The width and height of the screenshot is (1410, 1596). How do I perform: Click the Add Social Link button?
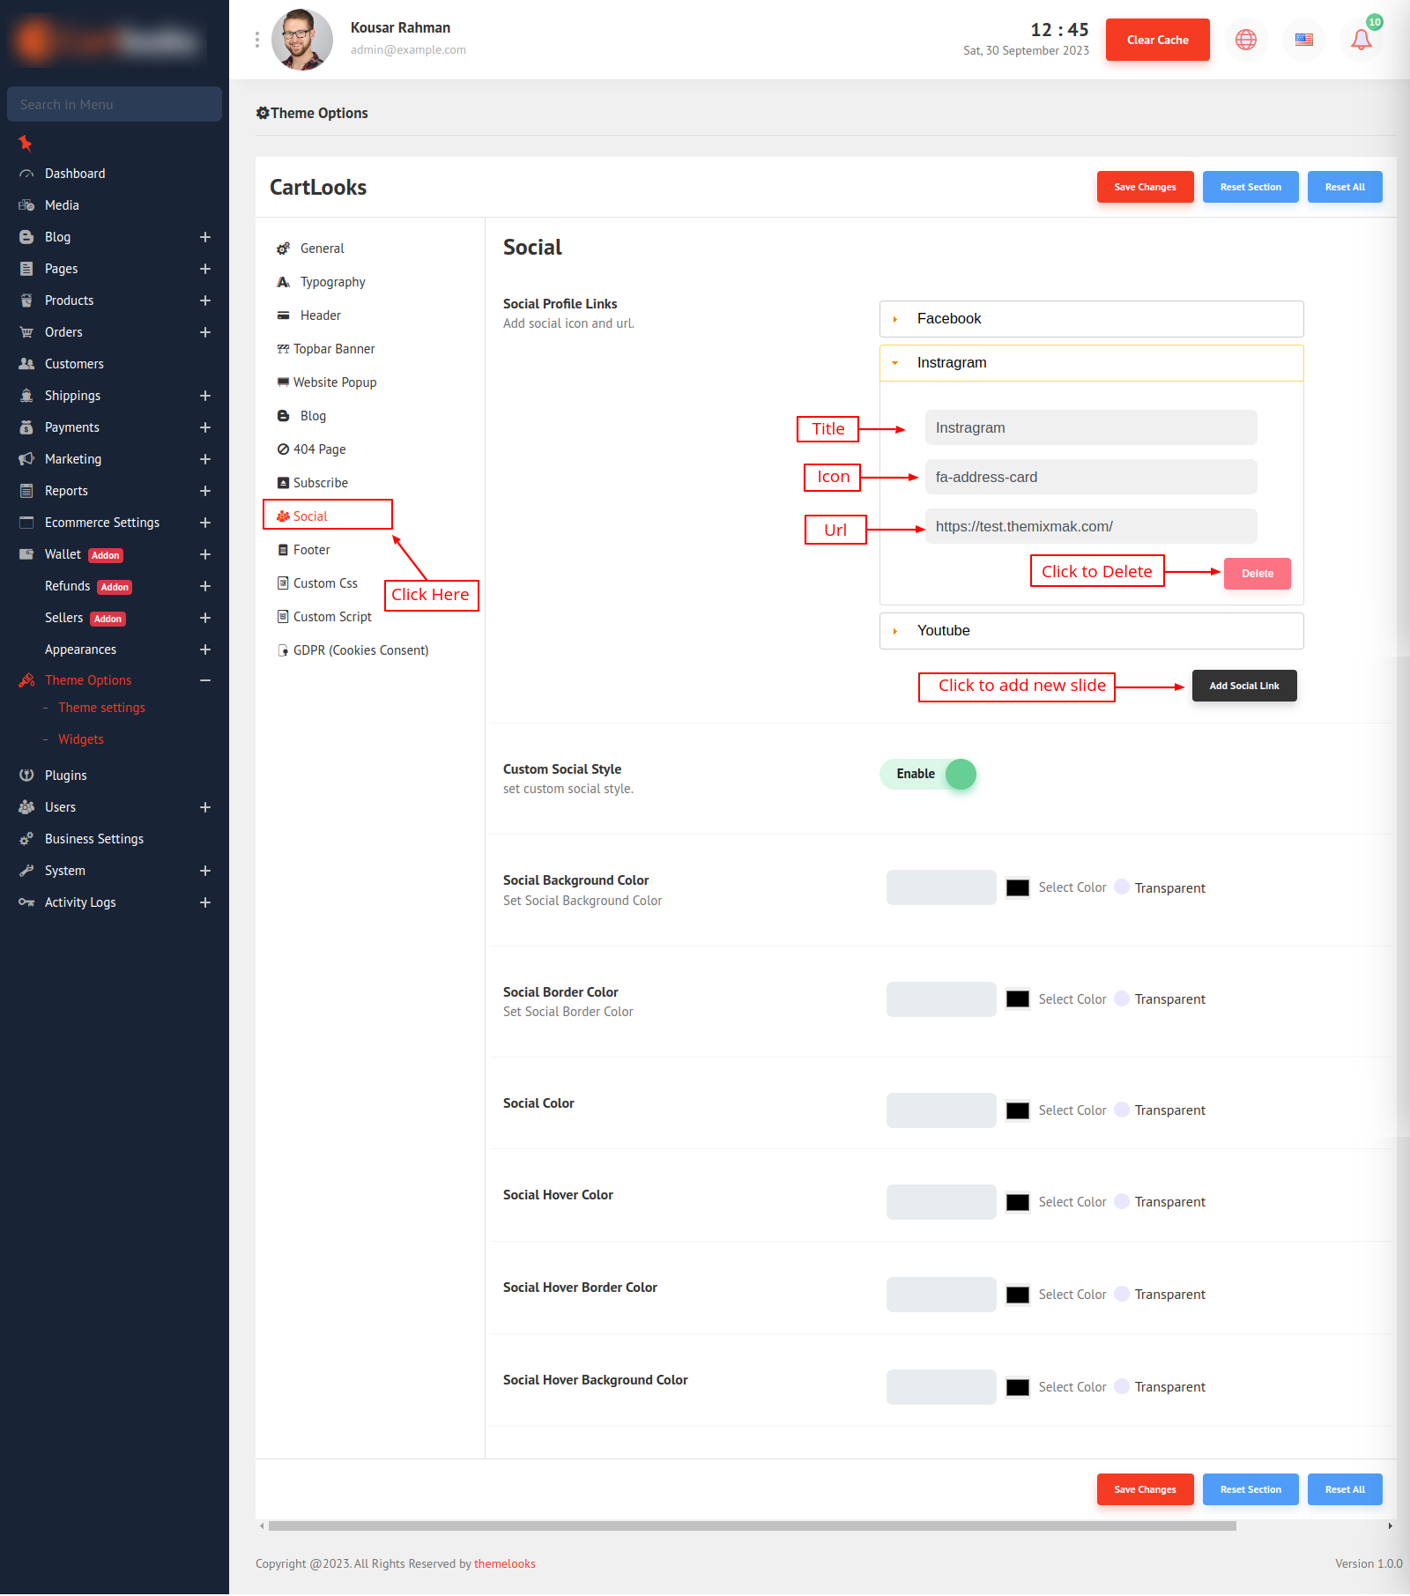(1243, 686)
